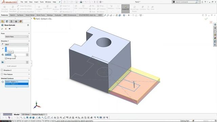
Task: Open Boss-Extrude help question mark icon
Action: [28, 25]
